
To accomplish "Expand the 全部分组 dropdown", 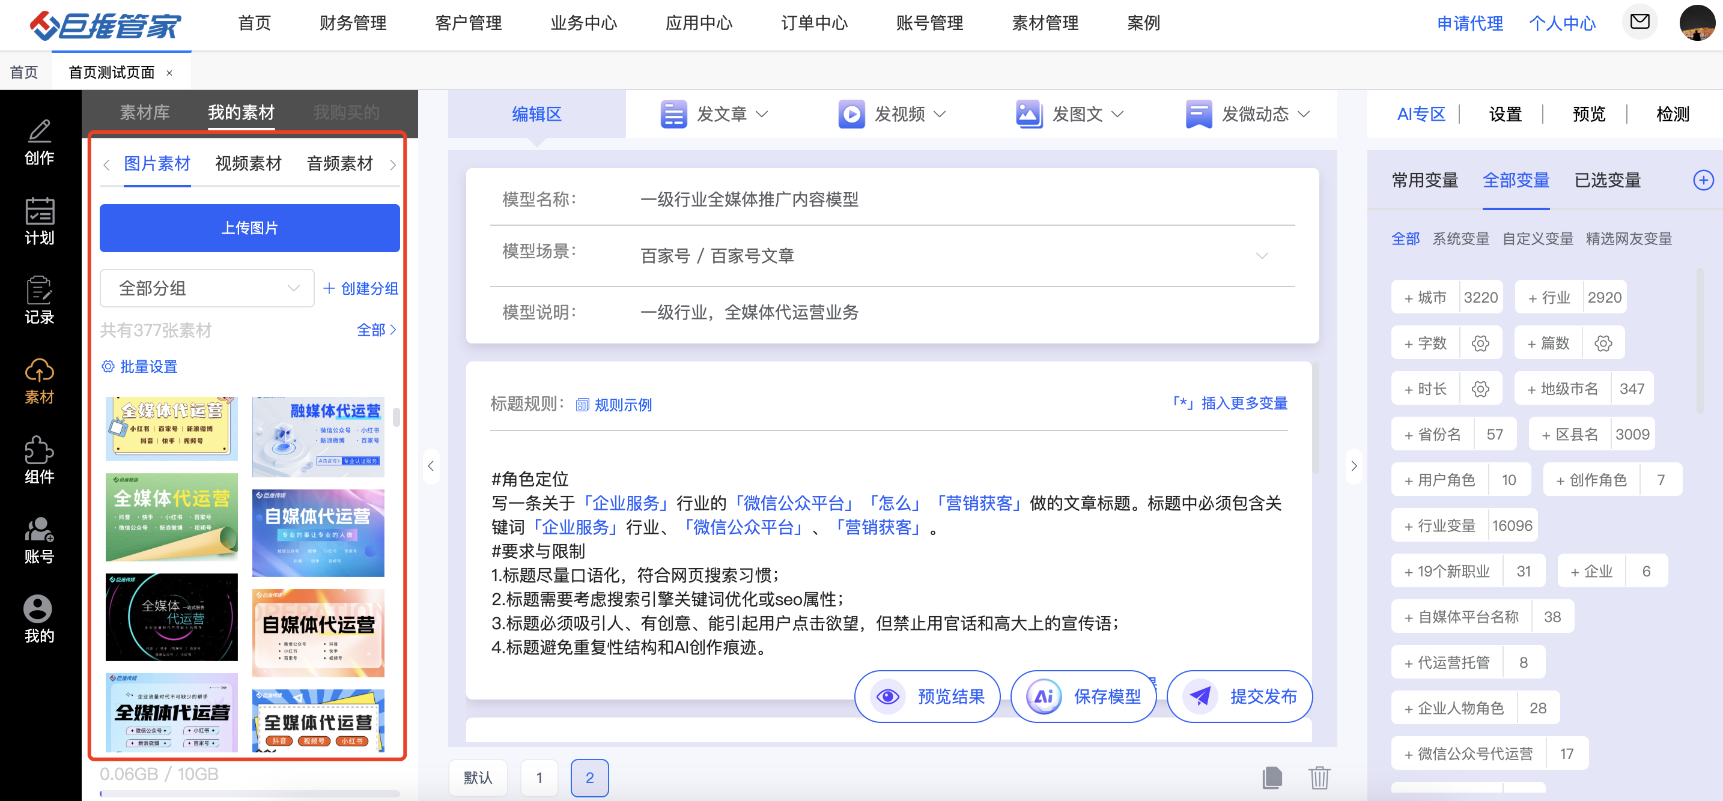I will pyautogui.click(x=207, y=288).
